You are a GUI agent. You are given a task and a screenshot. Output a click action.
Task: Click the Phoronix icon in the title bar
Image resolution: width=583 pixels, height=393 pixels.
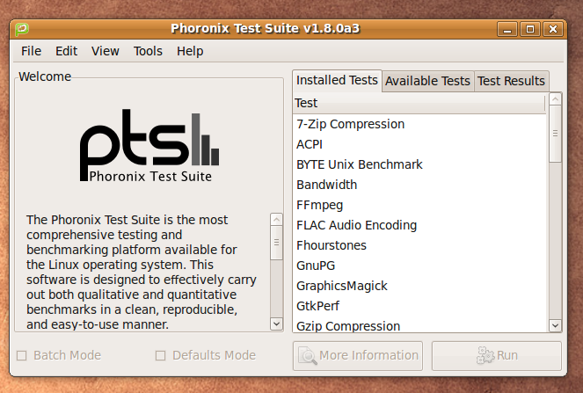click(x=22, y=29)
